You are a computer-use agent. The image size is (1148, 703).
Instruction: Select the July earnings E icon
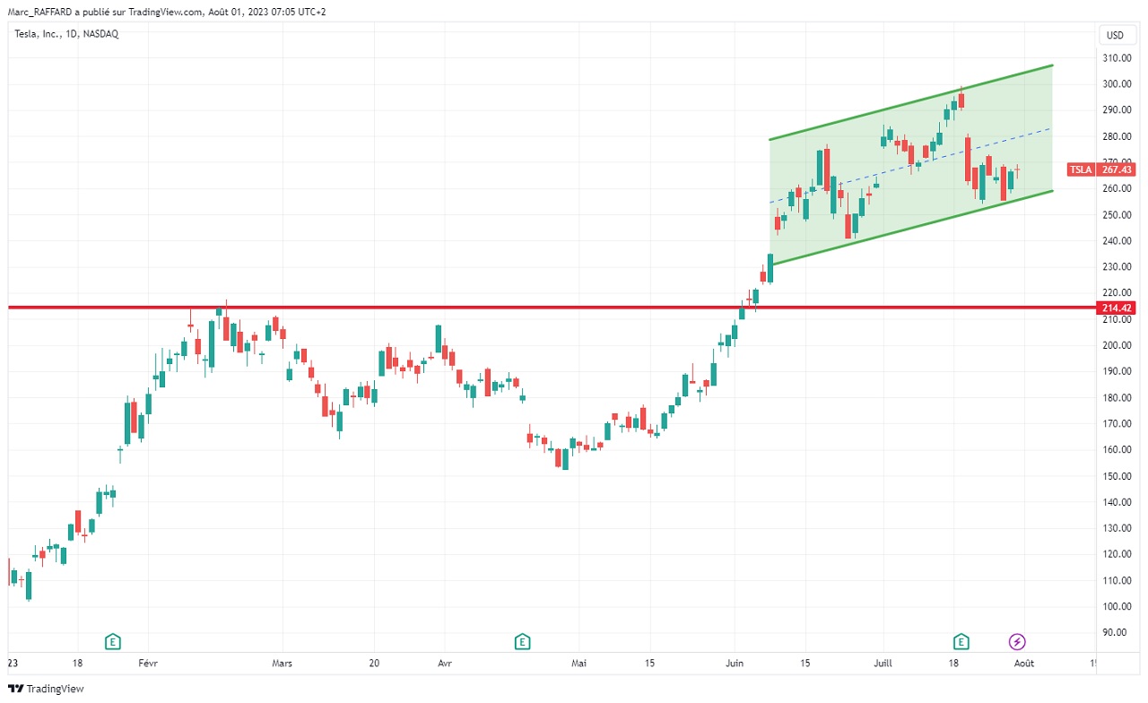click(x=961, y=641)
